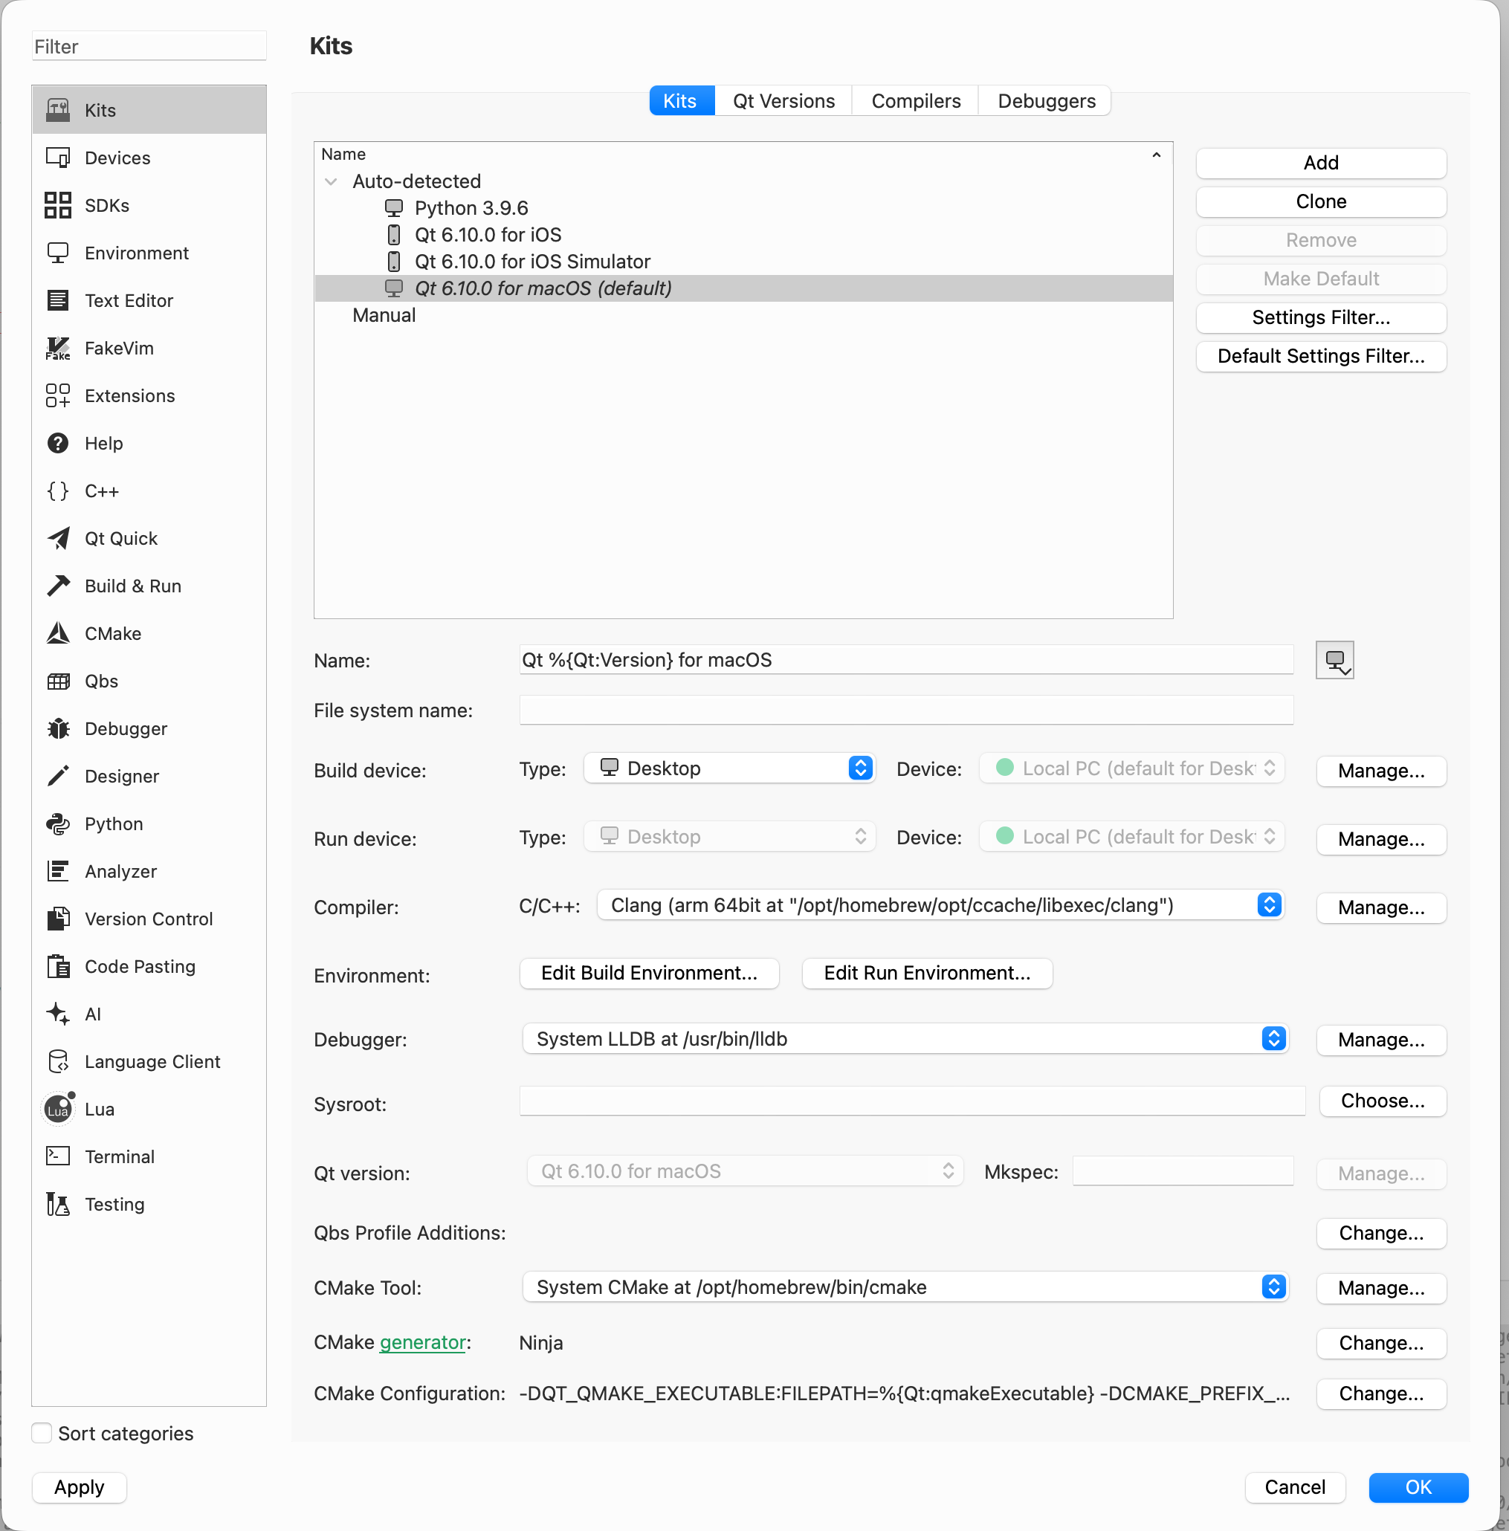Click the Clone button
Viewport: 1509px width, 1531px height.
tap(1320, 201)
